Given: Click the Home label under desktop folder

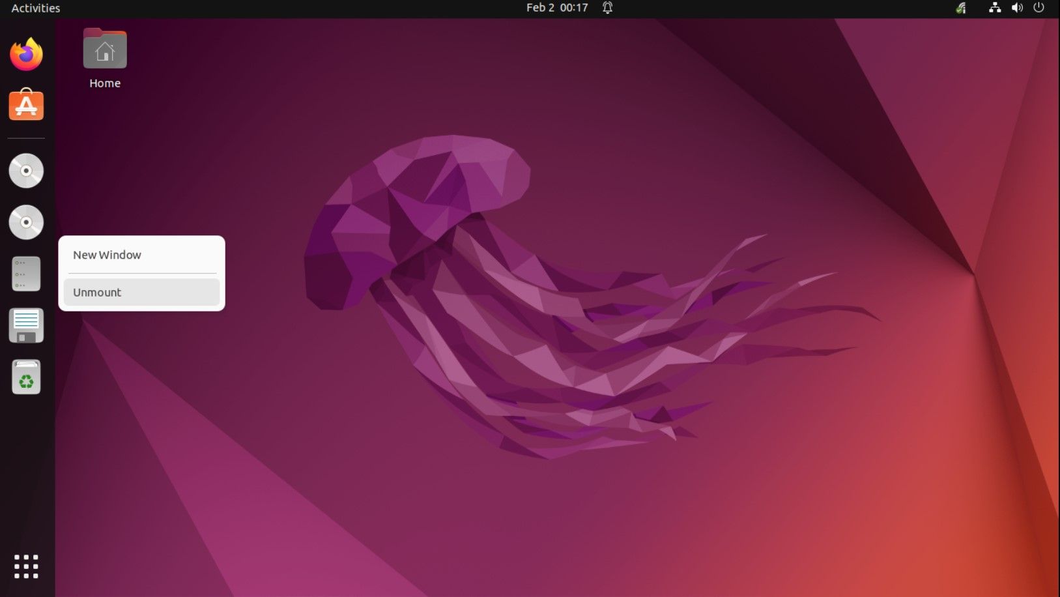Looking at the screenshot, I should pos(105,83).
